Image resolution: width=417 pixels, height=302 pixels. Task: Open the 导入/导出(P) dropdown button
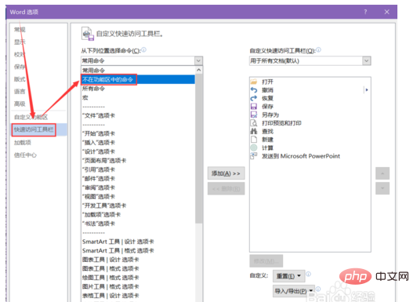tap(294, 291)
